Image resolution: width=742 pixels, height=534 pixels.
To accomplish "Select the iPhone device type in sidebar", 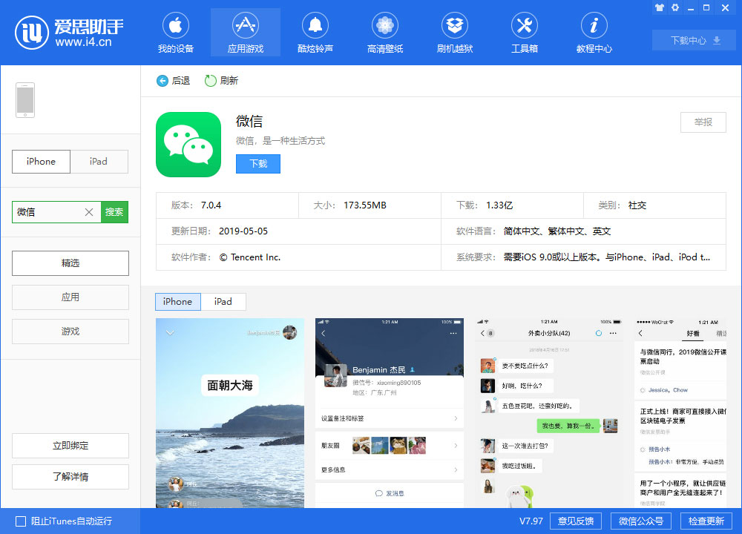I will (41, 161).
